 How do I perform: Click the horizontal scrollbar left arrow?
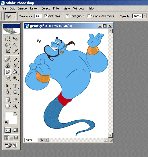pos(46,140)
